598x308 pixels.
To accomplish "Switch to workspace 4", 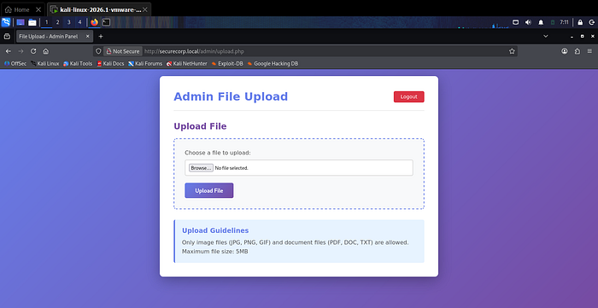I will (x=79, y=22).
